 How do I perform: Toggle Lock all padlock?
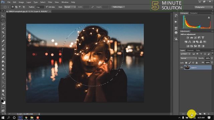[197, 63]
